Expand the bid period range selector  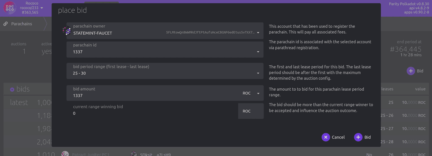coord(258,73)
